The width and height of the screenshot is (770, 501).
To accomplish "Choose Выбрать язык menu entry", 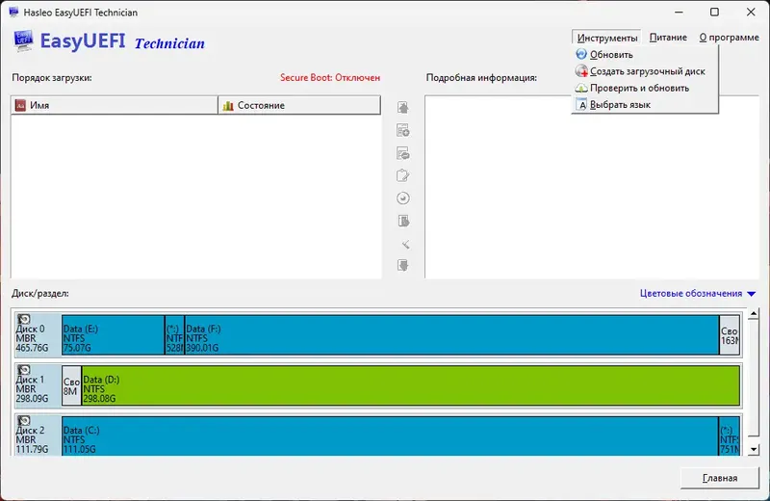I will coord(645,105).
